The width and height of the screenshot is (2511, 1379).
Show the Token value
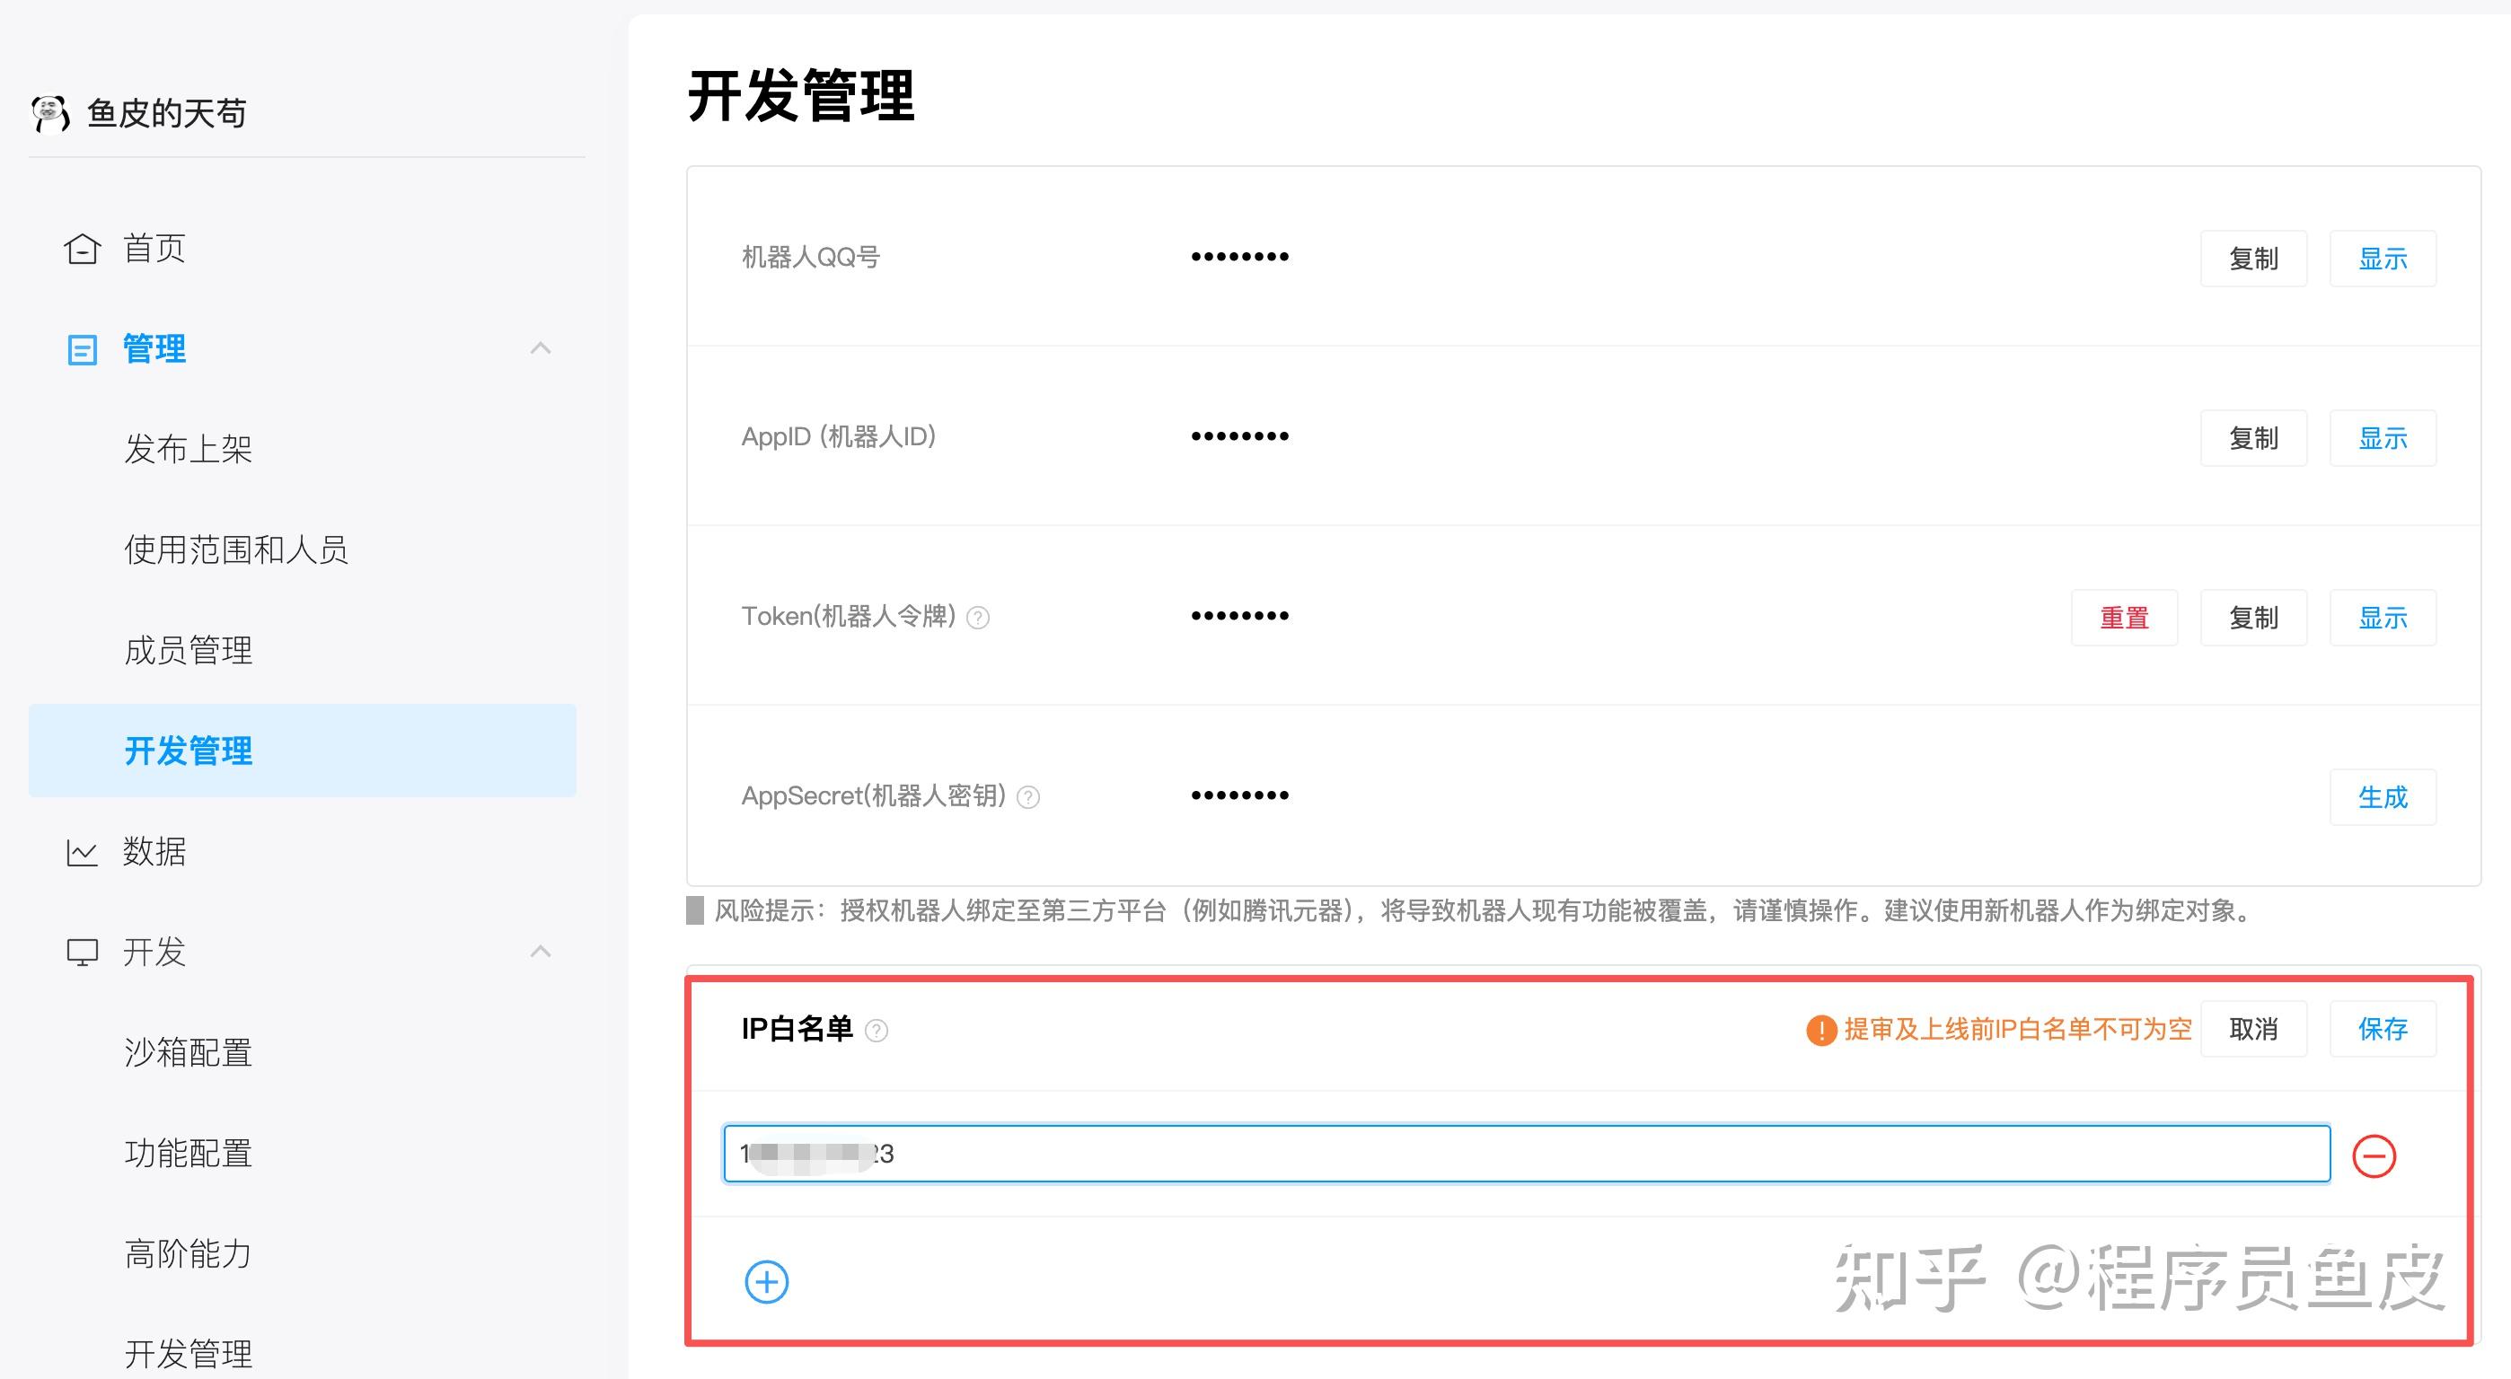coord(2382,617)
